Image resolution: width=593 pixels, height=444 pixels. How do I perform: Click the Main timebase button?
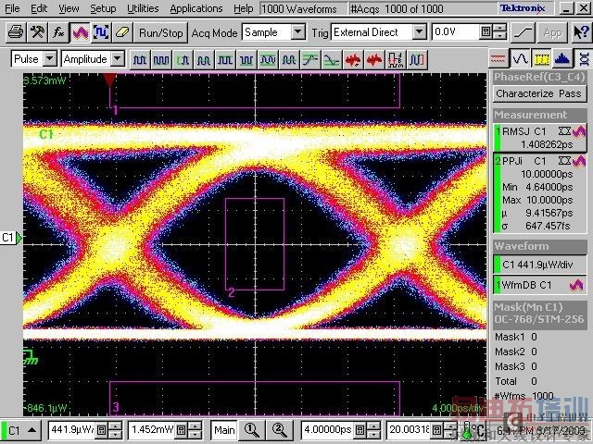point(224,430)
